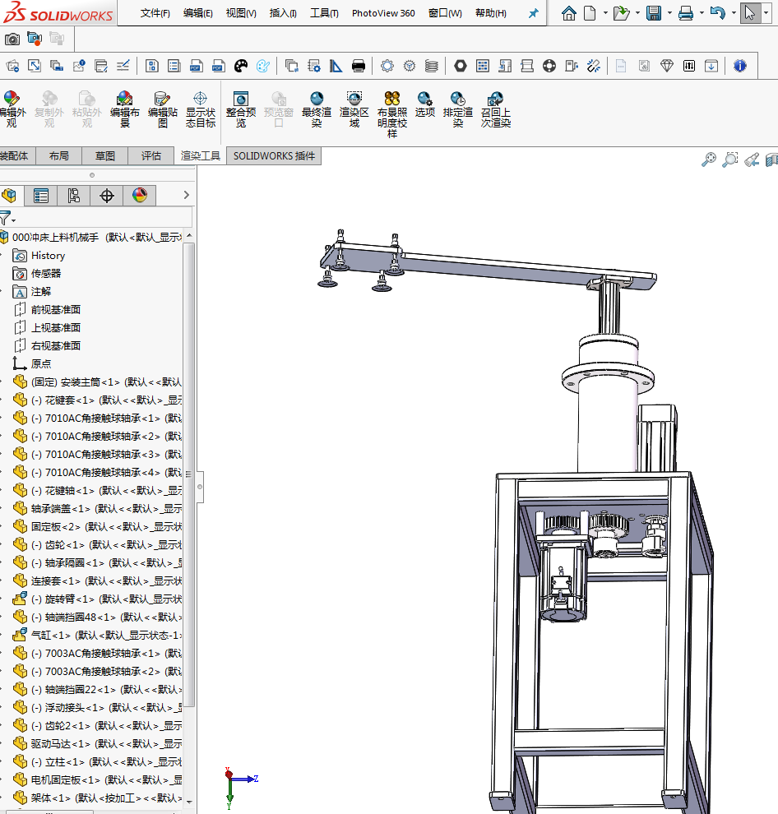Click the feature tree filter input field
Screen dimensions: 778x814
[104, 218]
